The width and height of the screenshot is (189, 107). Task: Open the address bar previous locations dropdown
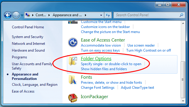pos(101,15)
